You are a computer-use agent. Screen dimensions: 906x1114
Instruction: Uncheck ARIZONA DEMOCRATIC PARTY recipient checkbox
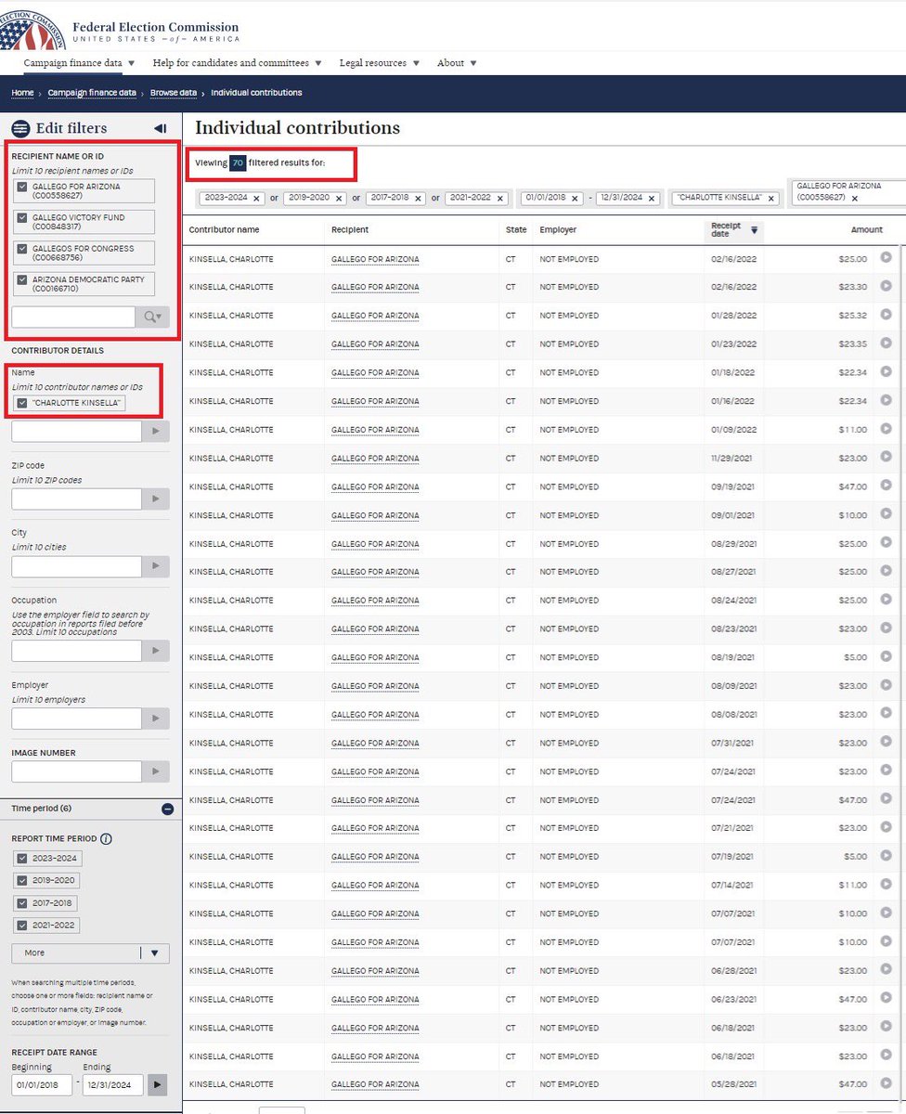[22, 279]
